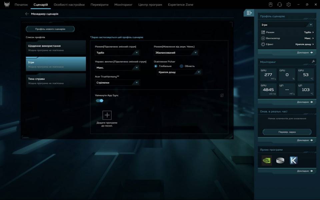Open the NVIDIA shortcut icon
Screen dimensions: 320x200
[267, 160]
